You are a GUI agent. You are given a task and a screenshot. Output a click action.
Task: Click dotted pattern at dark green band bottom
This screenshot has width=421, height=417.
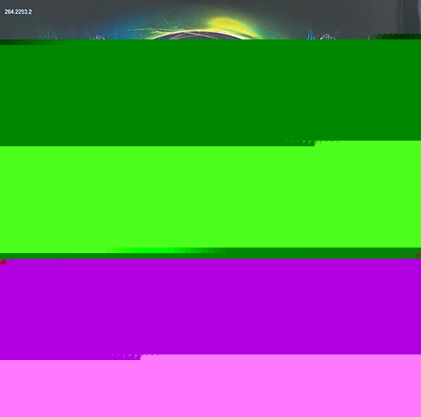(x=312, y=142)
